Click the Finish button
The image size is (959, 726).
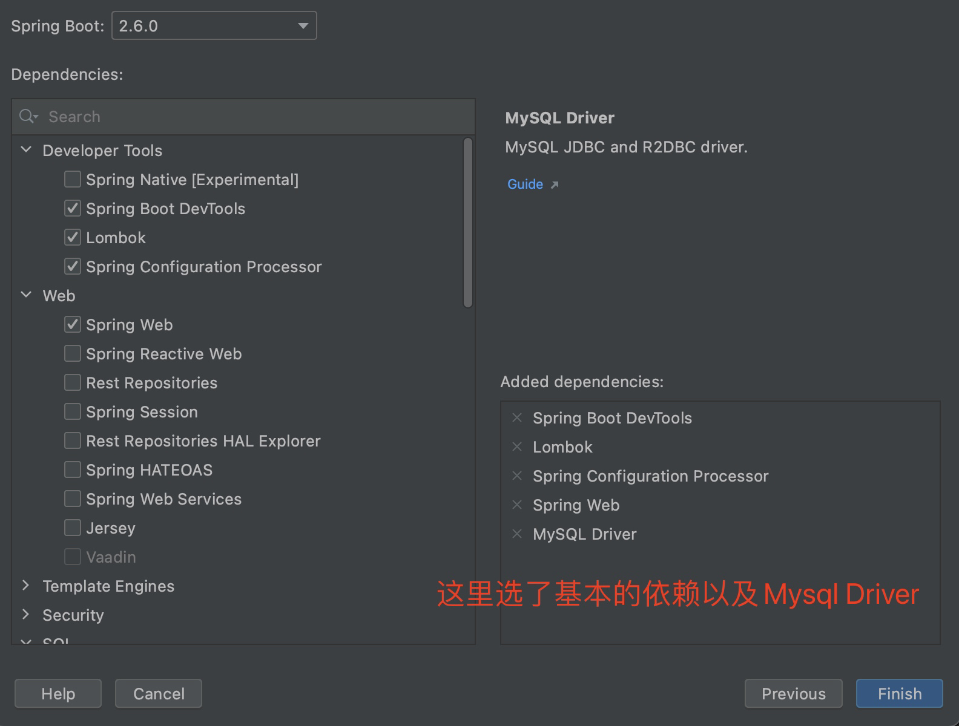tap(899, 693)
